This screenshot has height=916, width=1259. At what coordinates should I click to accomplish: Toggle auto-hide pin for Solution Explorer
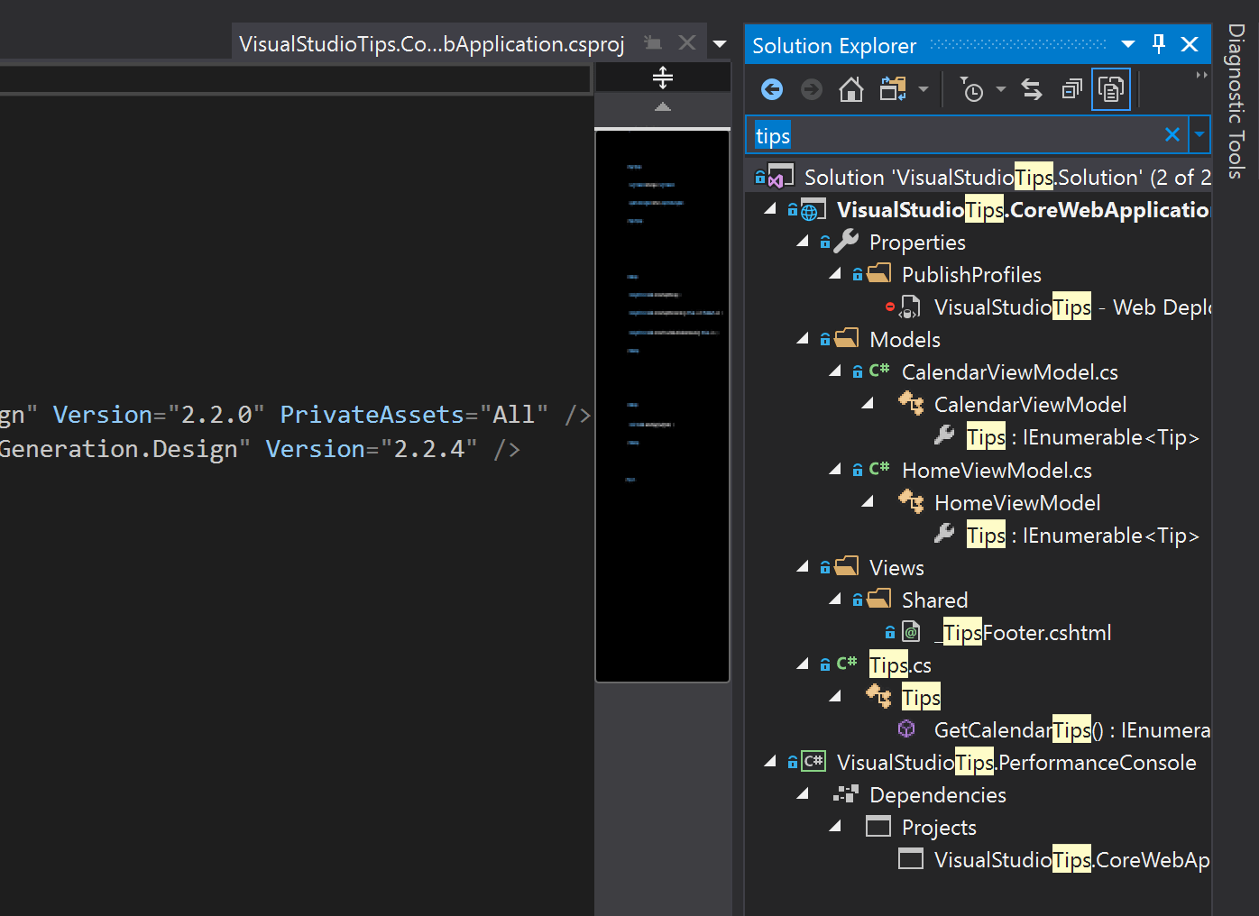coord(1159,44)
